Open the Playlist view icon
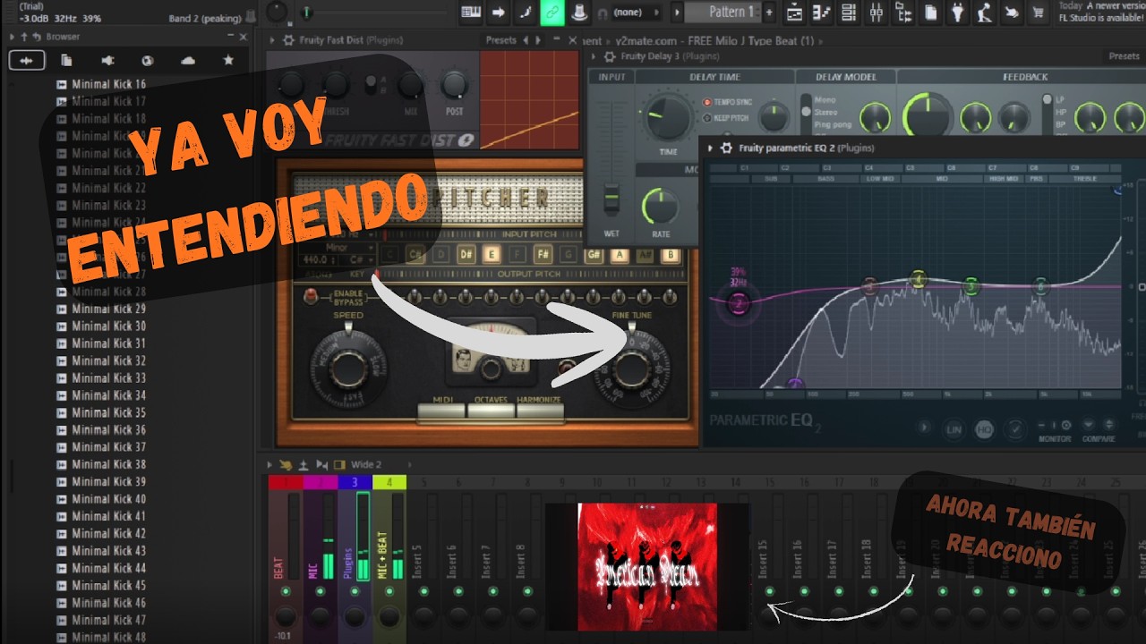This screenshot has height=644, width=1146. click(794, 12)
